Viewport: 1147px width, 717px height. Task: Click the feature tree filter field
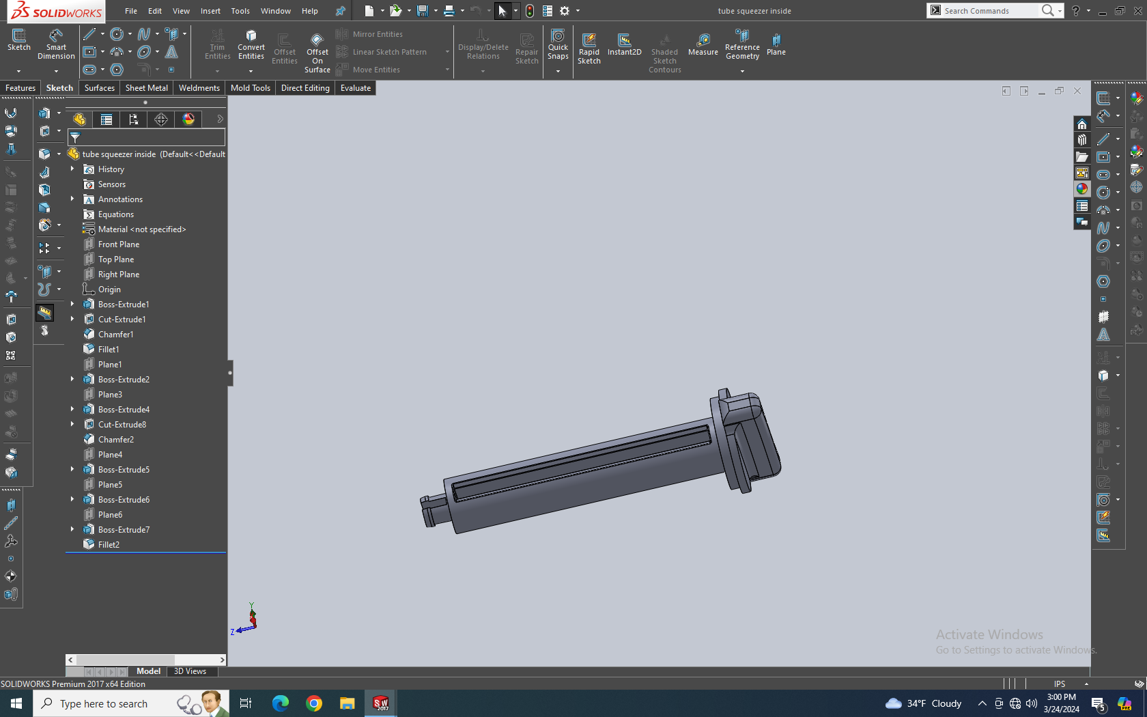(147, 137)
